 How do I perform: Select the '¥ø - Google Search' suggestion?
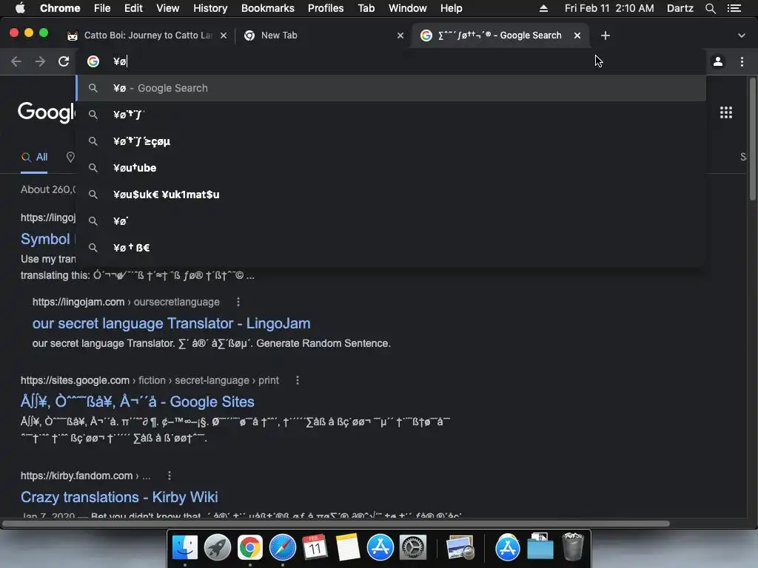tap(391, 88)
